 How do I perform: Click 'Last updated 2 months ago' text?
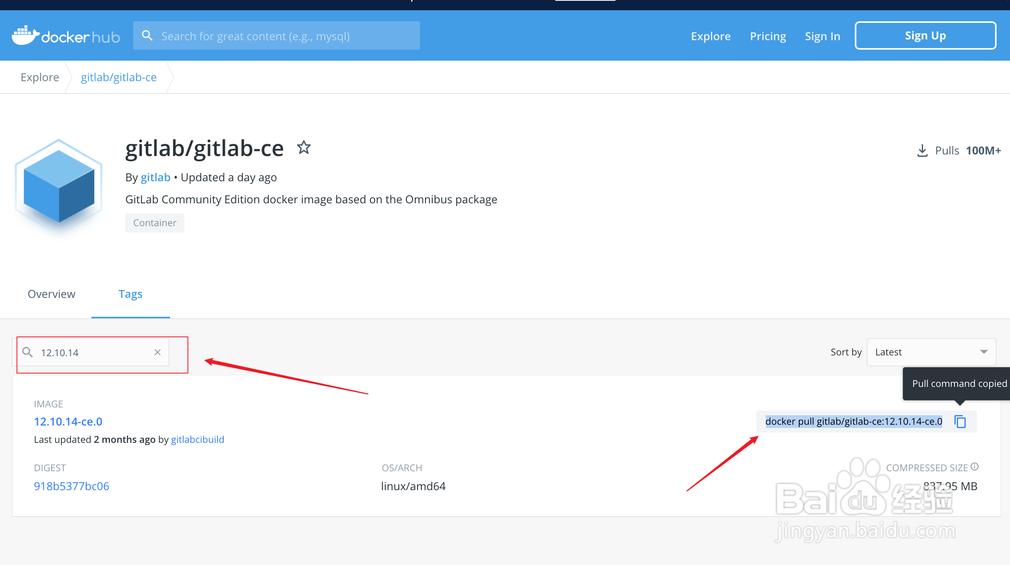pos(95,439)
